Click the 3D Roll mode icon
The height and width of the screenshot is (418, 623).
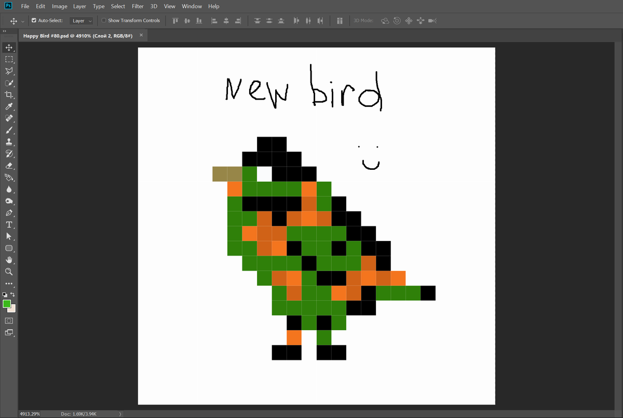(x=397, y=21)
